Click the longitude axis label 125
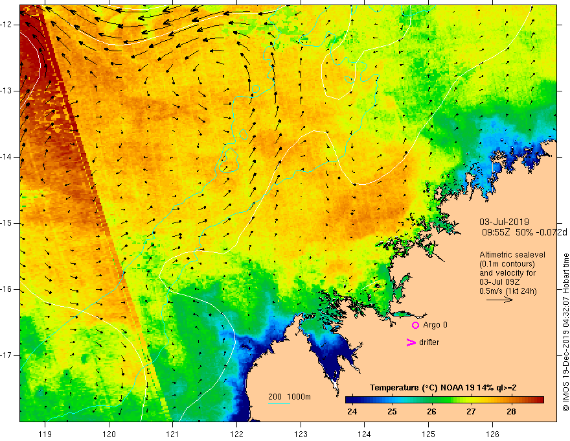The width and height of the screenshot is (570, 441). (x=429, y=434)
